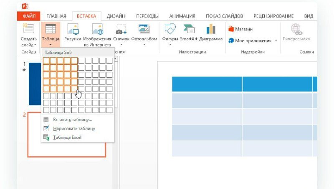Expand the Снимок dropdown arrow
This screenshot has width=334, height=189.
(x=121, y=45)
